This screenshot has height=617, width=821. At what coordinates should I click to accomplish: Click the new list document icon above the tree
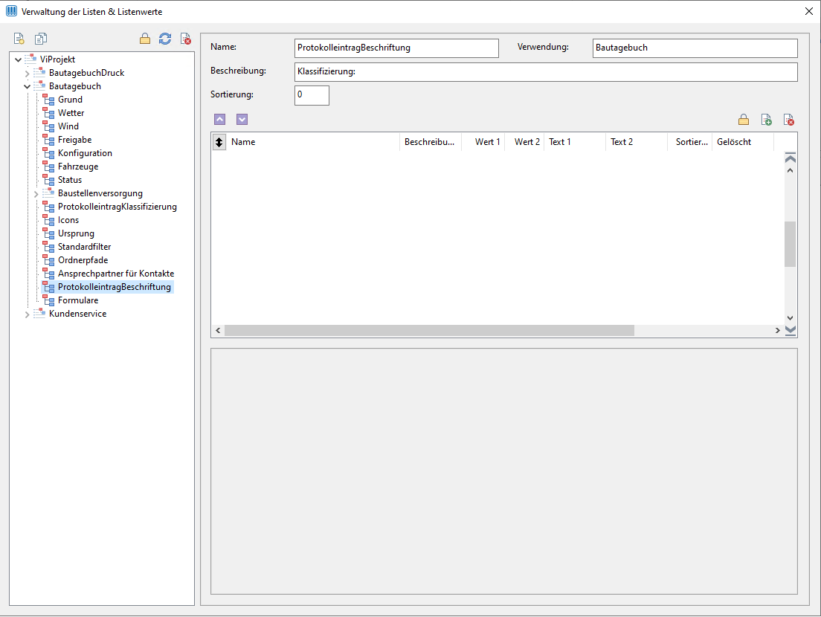pyautogui.click(x=19, y=39)
